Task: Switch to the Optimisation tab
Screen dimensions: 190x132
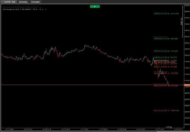Action: pos(35,2)
